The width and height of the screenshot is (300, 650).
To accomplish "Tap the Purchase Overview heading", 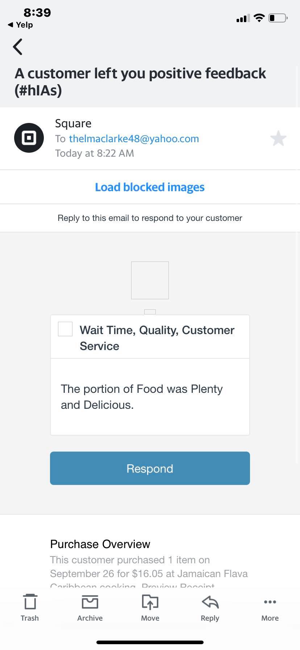I will (x=100, y=544).
